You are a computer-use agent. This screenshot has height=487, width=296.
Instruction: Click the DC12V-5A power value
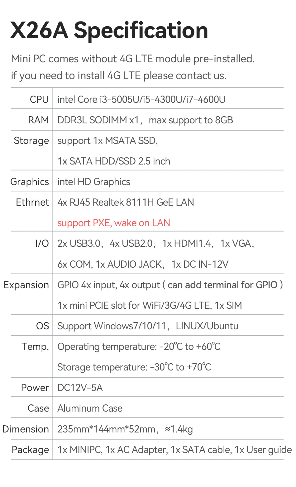point(80,388)
